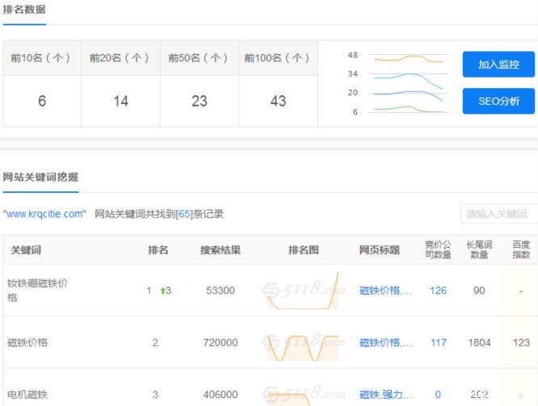Sort by the 搜索结果 column header
The image size is (538, 406).
pos(221,250)
